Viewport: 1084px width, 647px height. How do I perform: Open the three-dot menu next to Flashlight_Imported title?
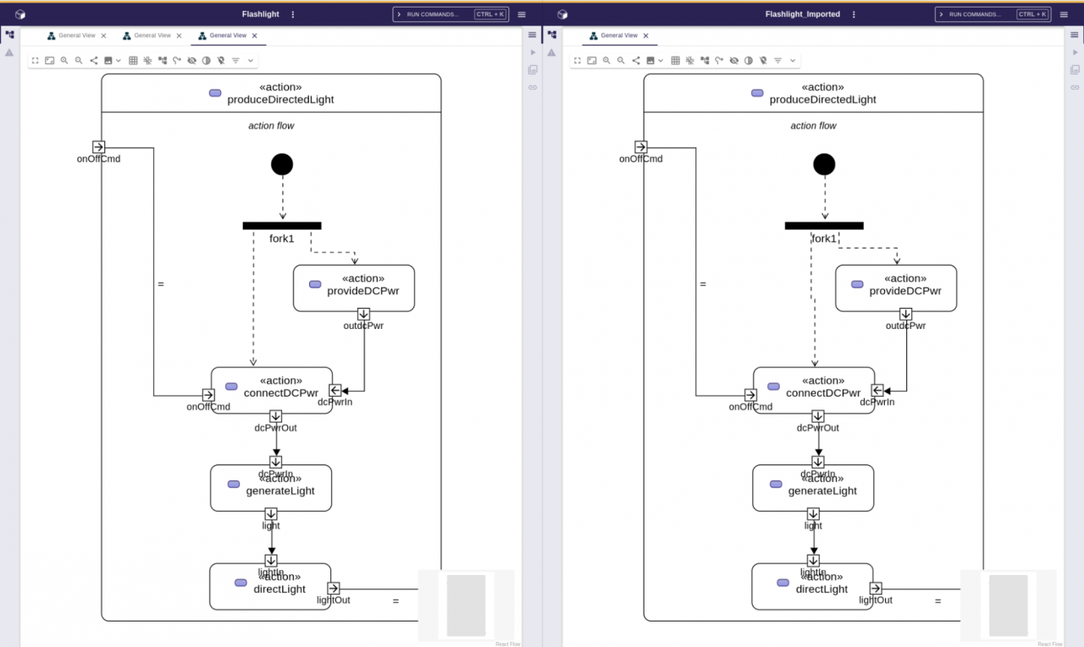coord(854,14)
